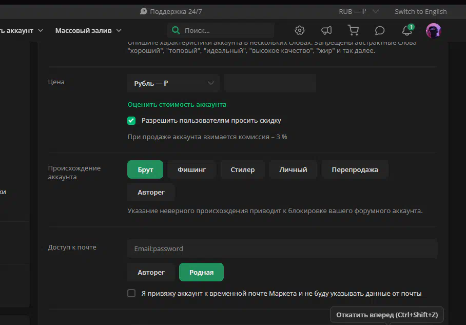Uncheck Разрешить пользователям просить скидку
The height and width of the screenshot is (325, 466).
(x=131, y=121)
